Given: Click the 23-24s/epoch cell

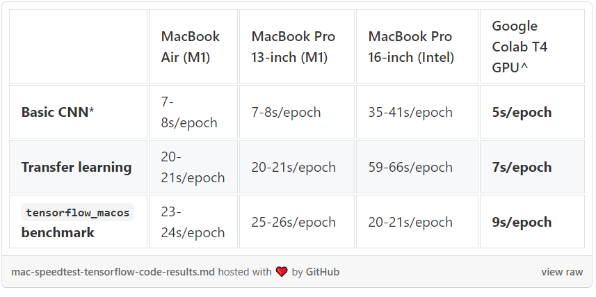Looking at the screenshot, I should [x=193, y=222].
